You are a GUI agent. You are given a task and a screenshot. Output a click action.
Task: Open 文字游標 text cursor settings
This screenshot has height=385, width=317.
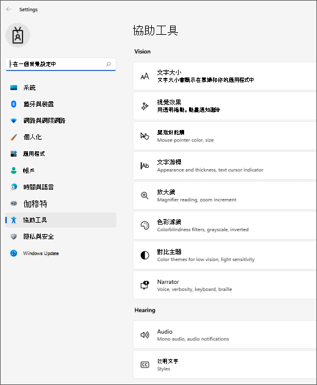coord(225,166)
